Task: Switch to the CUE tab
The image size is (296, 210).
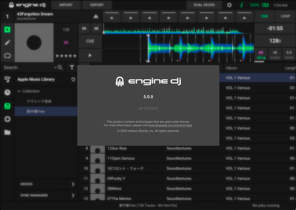Action: point(264,16)
